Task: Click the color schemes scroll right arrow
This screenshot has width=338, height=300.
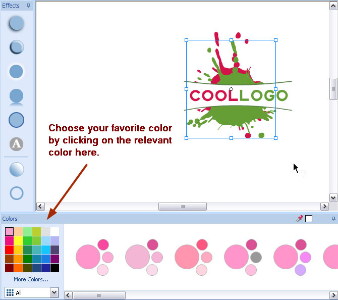Action: click(x=334, y=295)
